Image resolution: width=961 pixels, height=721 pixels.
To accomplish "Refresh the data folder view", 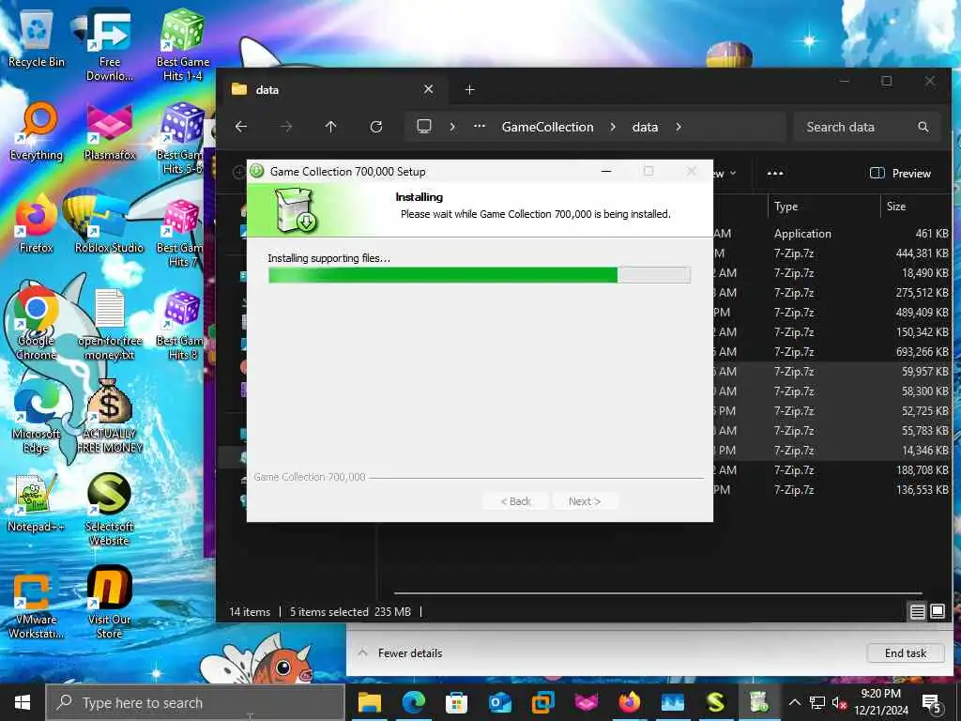I will [375, 127].
